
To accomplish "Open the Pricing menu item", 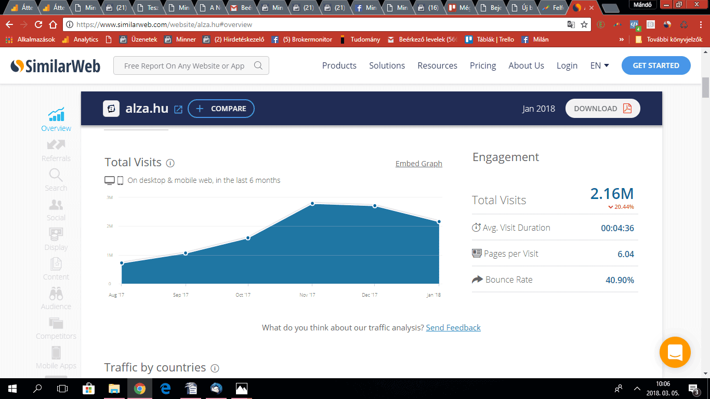I will pyautogui.click(x=483, y=65).
